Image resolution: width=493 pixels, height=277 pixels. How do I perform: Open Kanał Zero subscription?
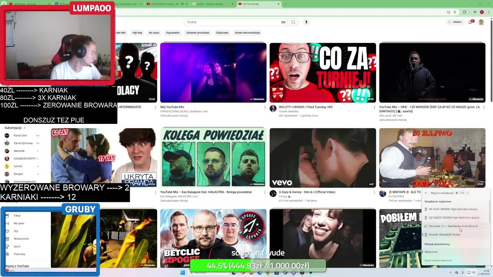[22, 135]
